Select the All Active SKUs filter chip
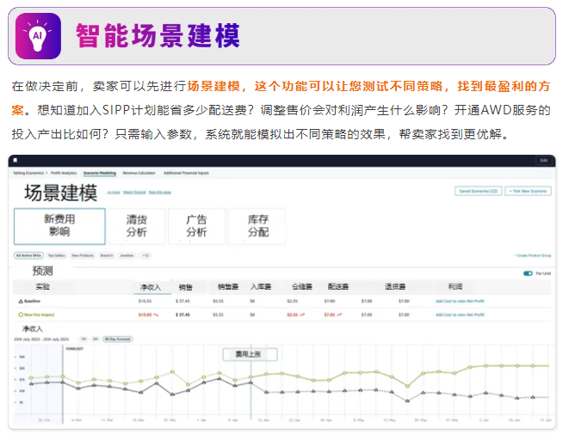Screen dimensions: 563x441 point(28,255)
